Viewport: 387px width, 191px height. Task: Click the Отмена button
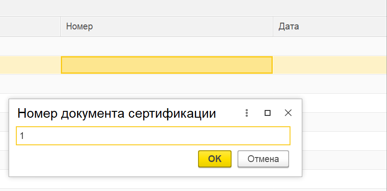coord(263,159)
